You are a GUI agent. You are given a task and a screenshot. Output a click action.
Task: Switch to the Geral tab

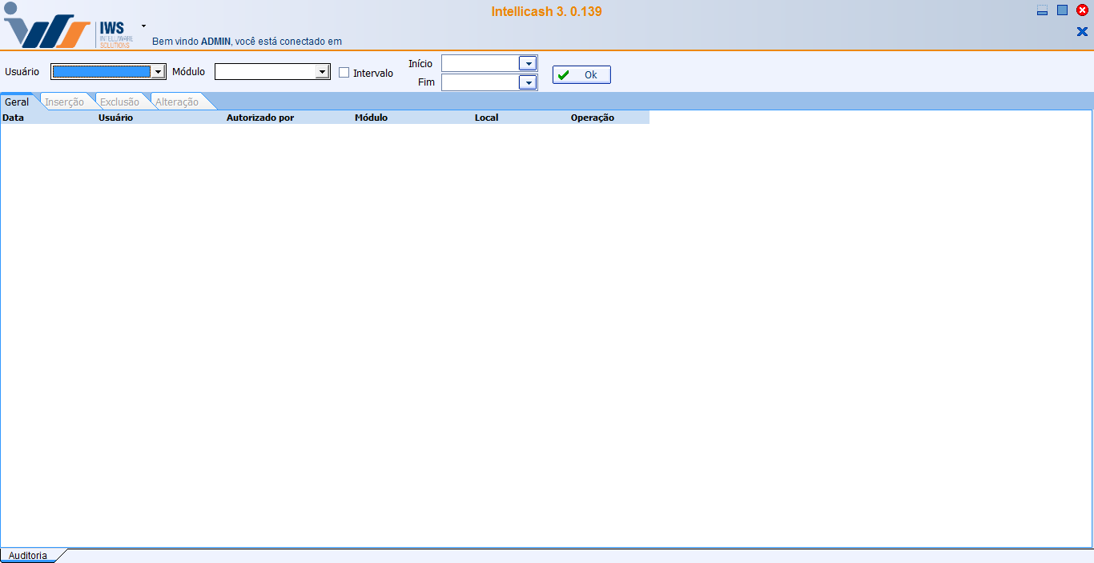click(x=18, y=102)
